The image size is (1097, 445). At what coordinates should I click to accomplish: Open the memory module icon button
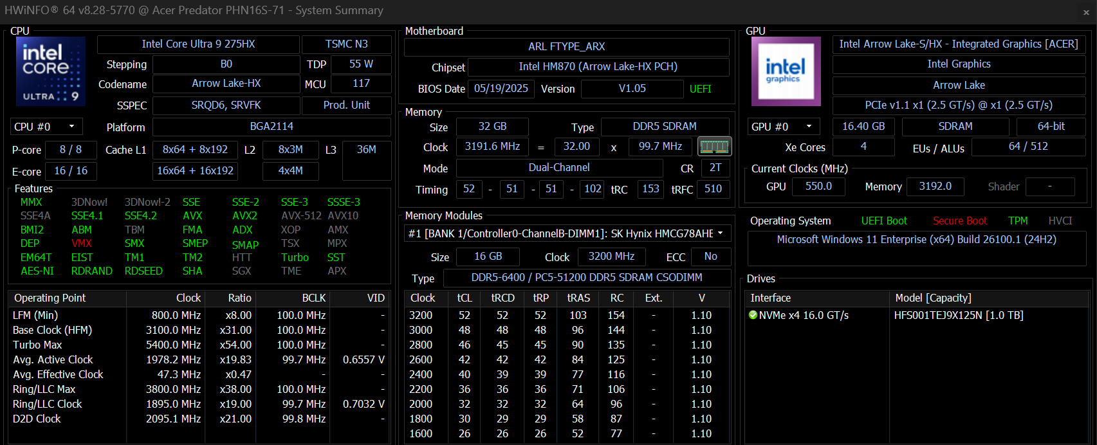tap(714, 147)
